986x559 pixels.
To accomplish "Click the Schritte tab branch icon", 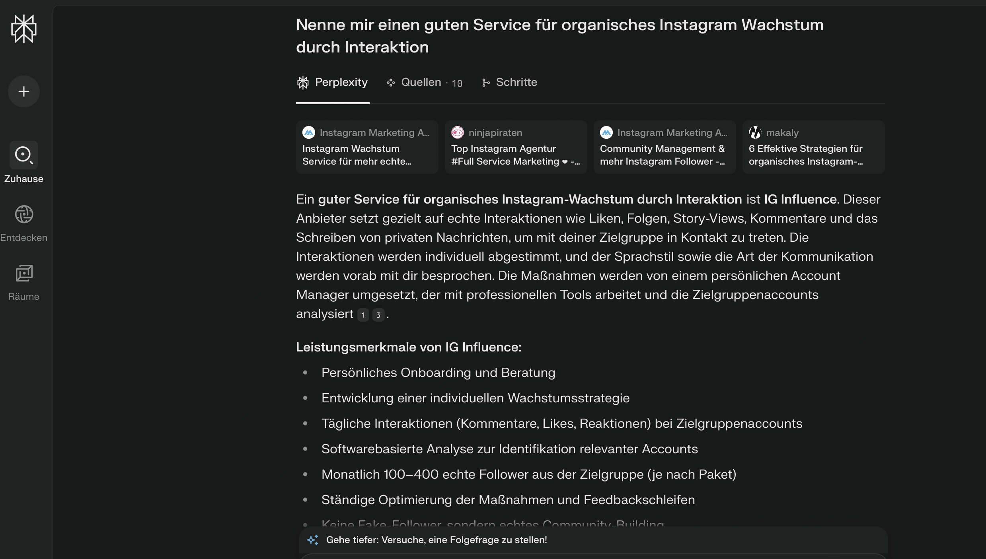I will (485, 83).
